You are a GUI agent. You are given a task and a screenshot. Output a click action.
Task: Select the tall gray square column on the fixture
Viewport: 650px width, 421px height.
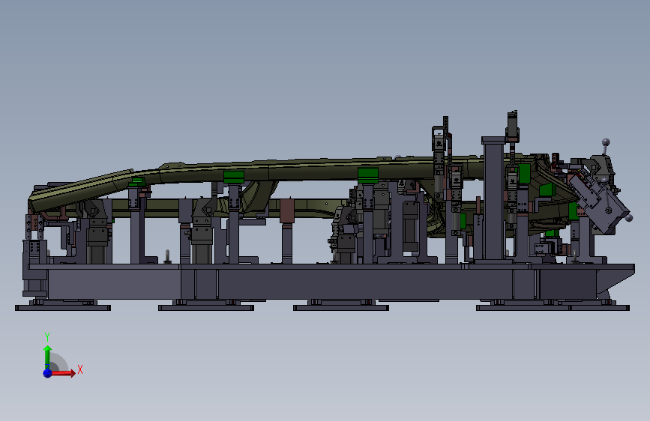494,200
